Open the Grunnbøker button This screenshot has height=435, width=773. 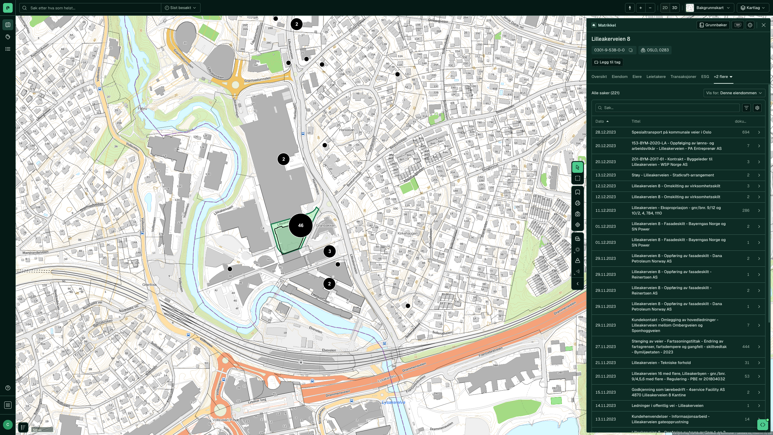713,25
